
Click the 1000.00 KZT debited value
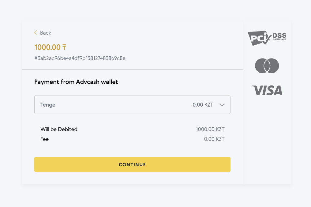(x=210, y=129)
